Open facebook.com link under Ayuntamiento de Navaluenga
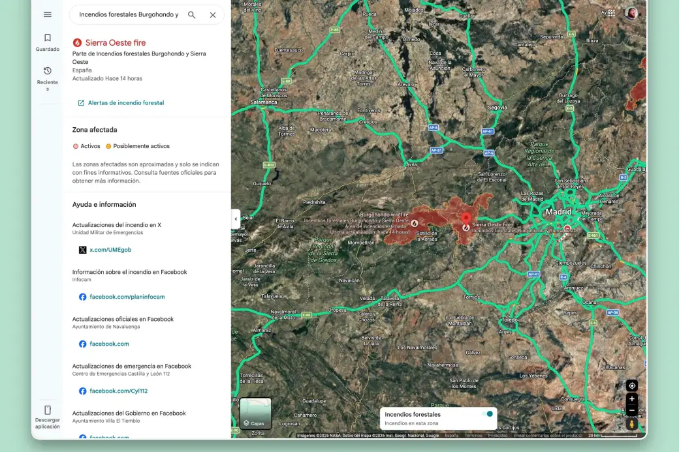 [109, 344]
